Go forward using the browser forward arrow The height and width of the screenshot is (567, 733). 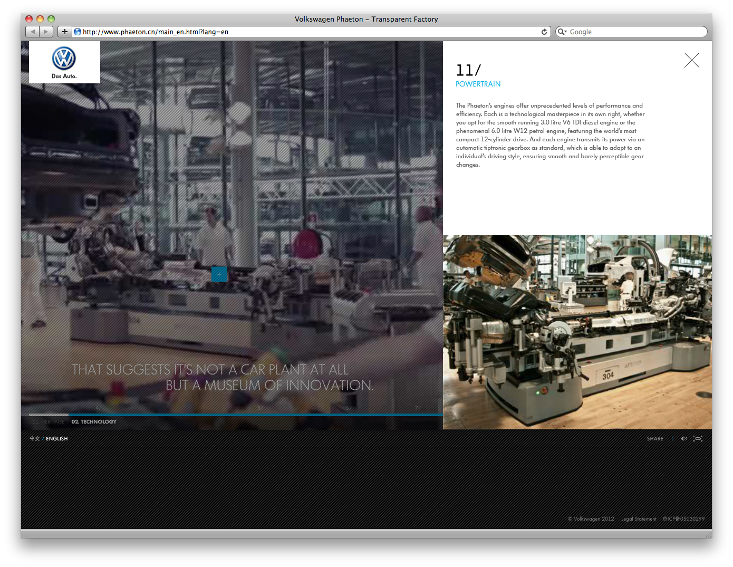click(x=46, y=32)
